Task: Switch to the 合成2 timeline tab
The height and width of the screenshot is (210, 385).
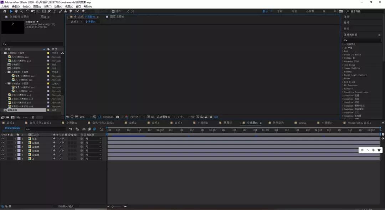Action: [x=133, y=123]
